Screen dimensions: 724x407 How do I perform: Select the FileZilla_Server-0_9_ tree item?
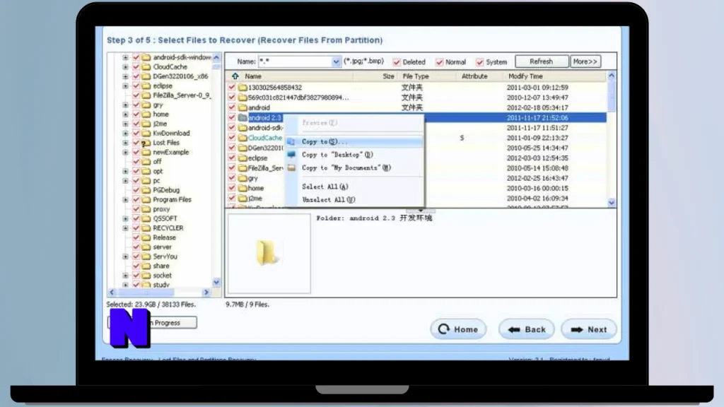pyautogui.click(x=182, y=95)
